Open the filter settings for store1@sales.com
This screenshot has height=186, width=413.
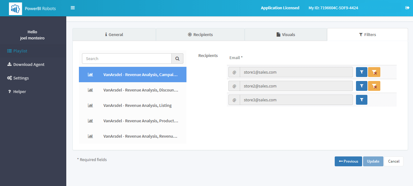[362, 72]
